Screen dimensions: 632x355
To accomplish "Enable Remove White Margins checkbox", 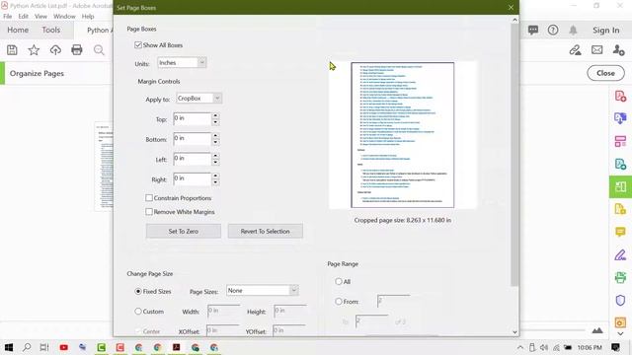I will (x=149, y=212).
